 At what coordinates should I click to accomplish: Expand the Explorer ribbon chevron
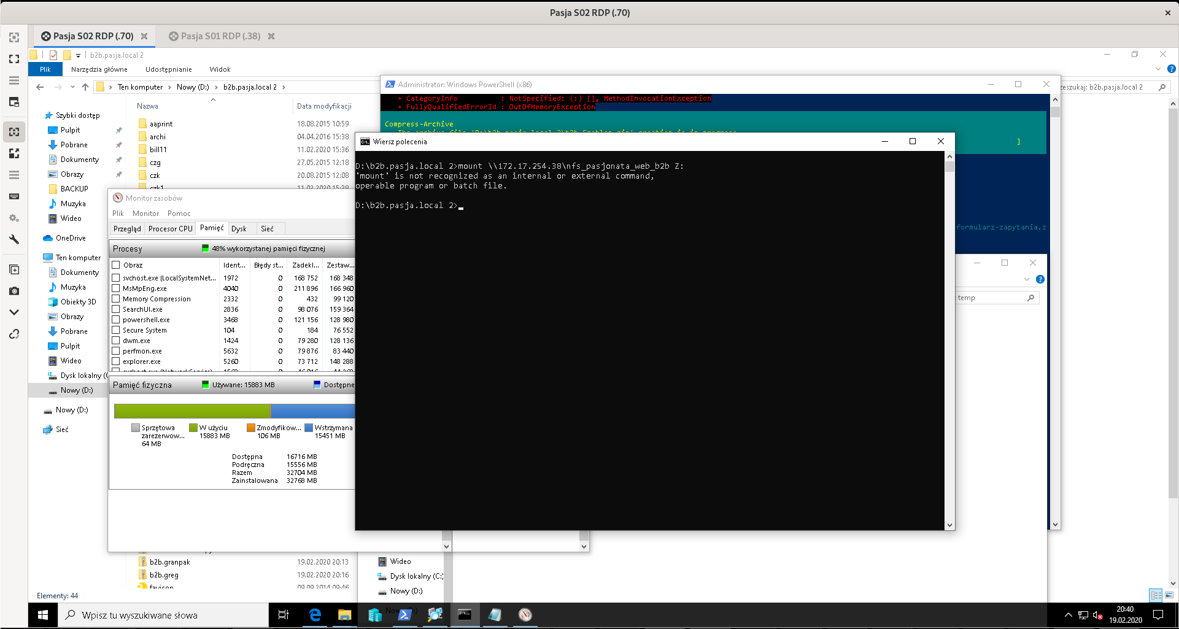click(x=1158, y=69)
